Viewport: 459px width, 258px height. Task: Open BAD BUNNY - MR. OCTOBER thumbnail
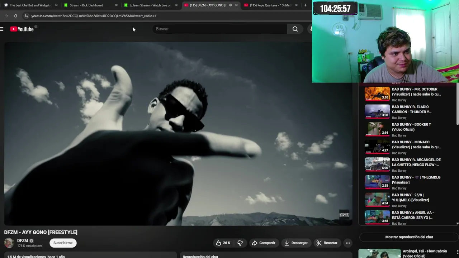[377, 94]
